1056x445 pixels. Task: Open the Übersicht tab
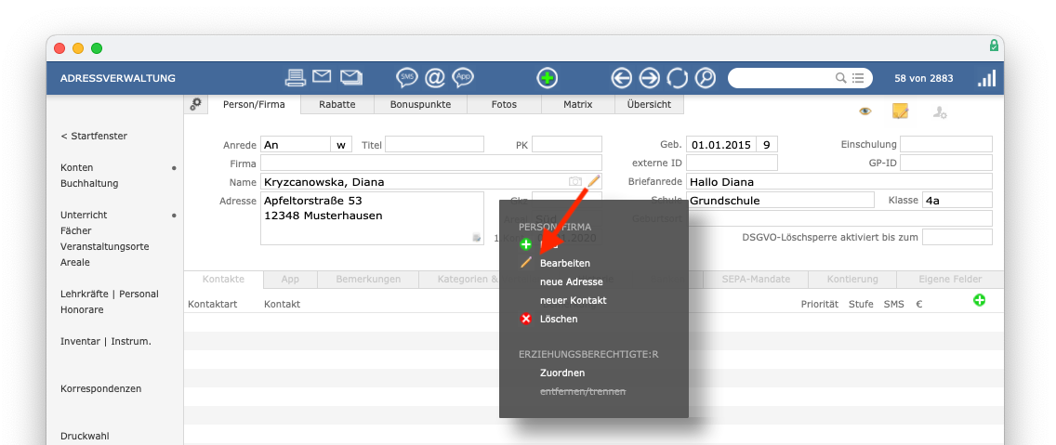(x=649, y=104)
